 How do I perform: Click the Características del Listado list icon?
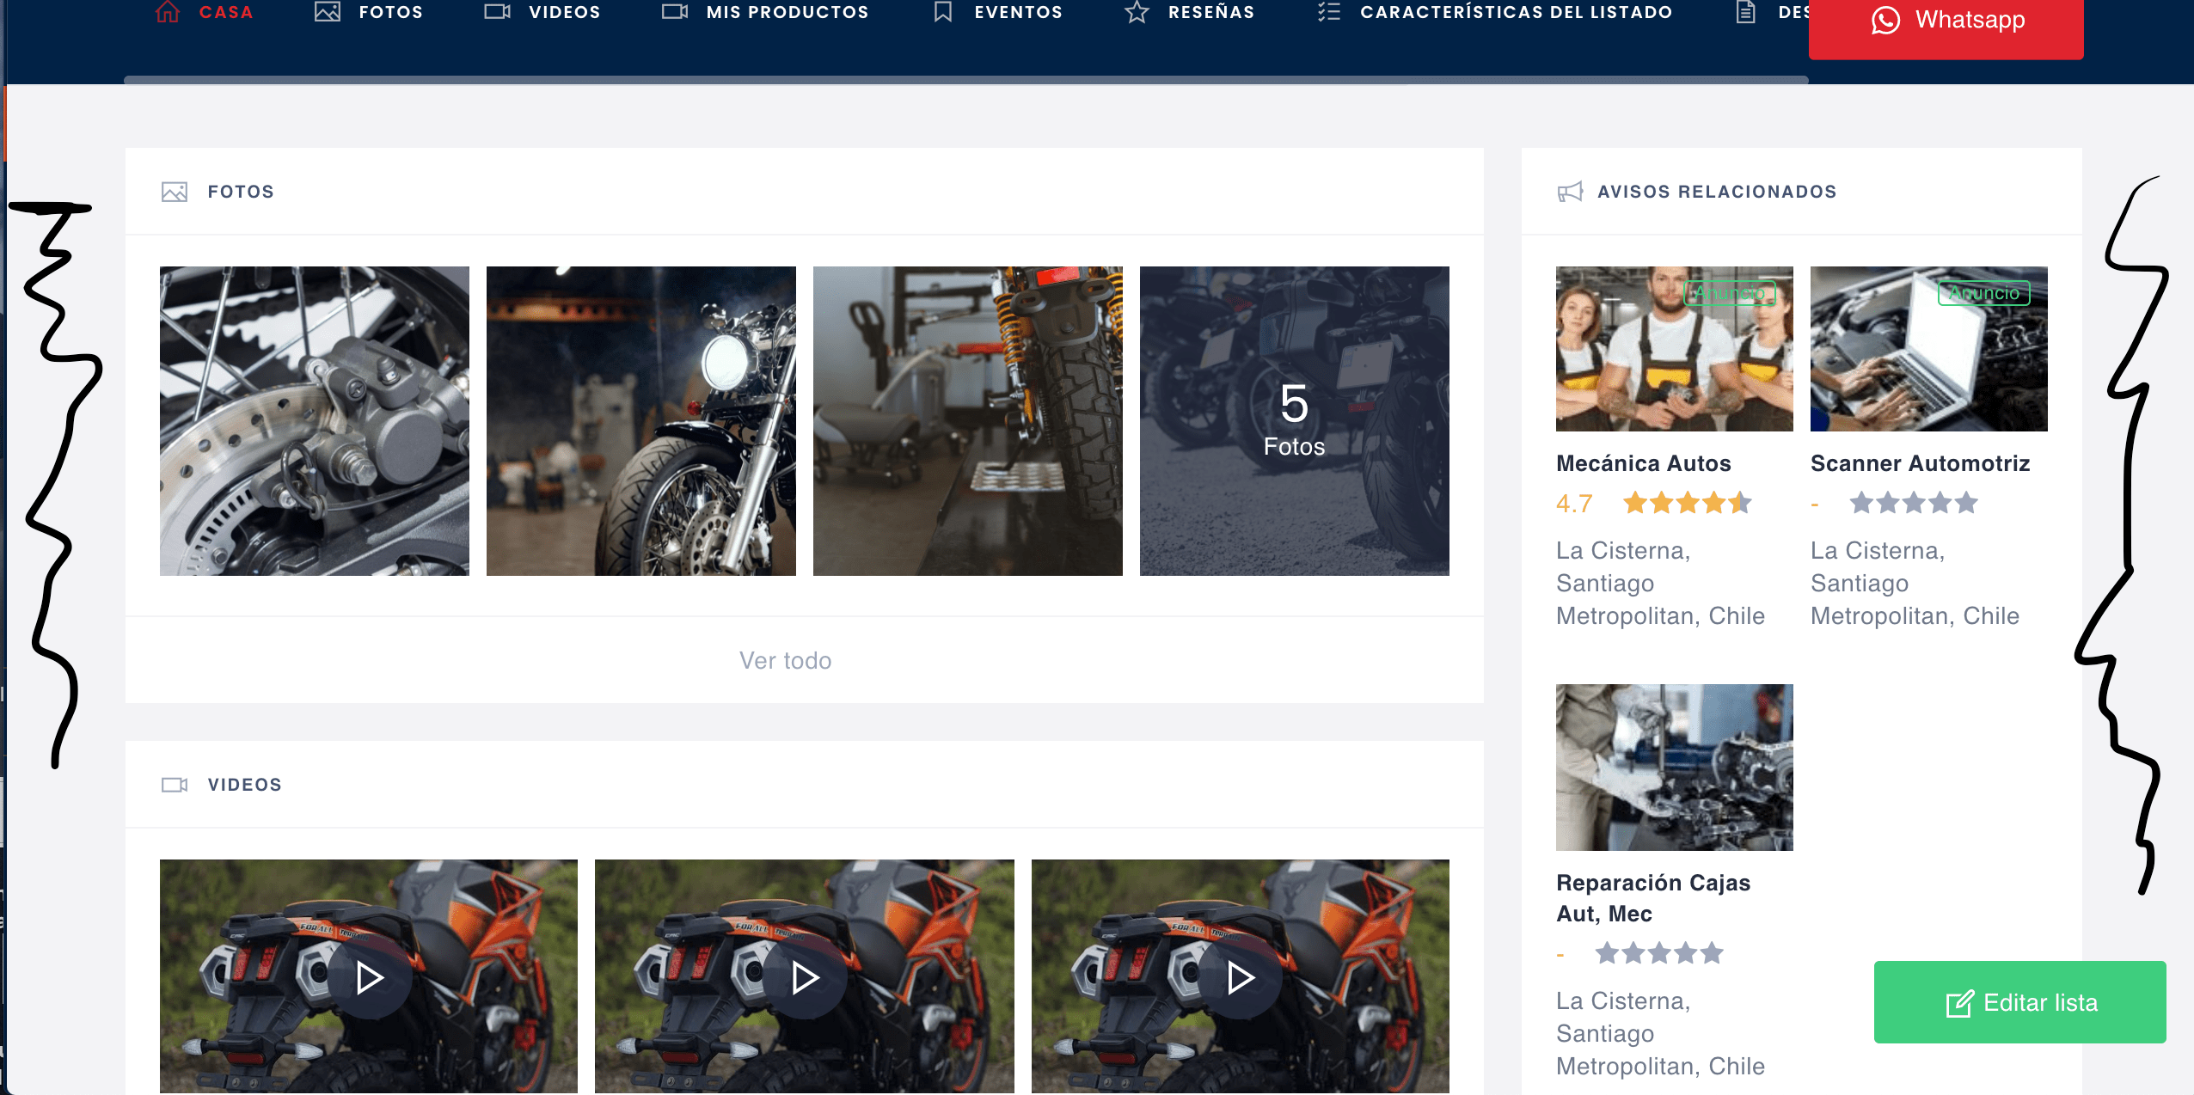click(1329, 12)
